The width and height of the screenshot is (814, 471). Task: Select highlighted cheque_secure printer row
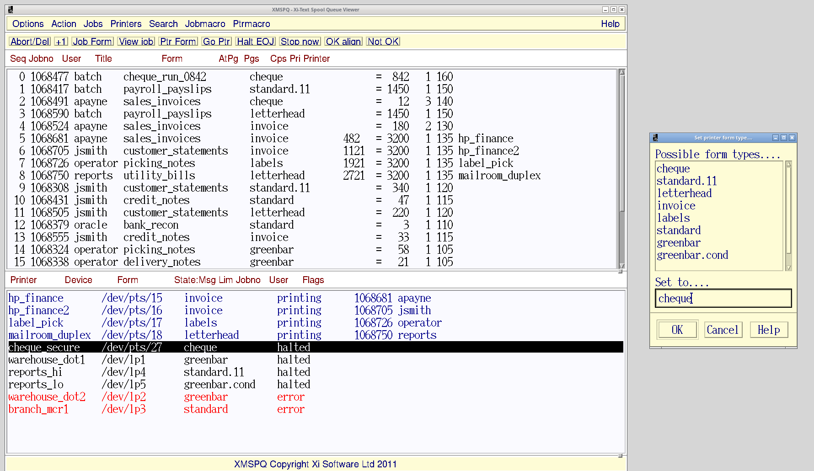(316, 348)
